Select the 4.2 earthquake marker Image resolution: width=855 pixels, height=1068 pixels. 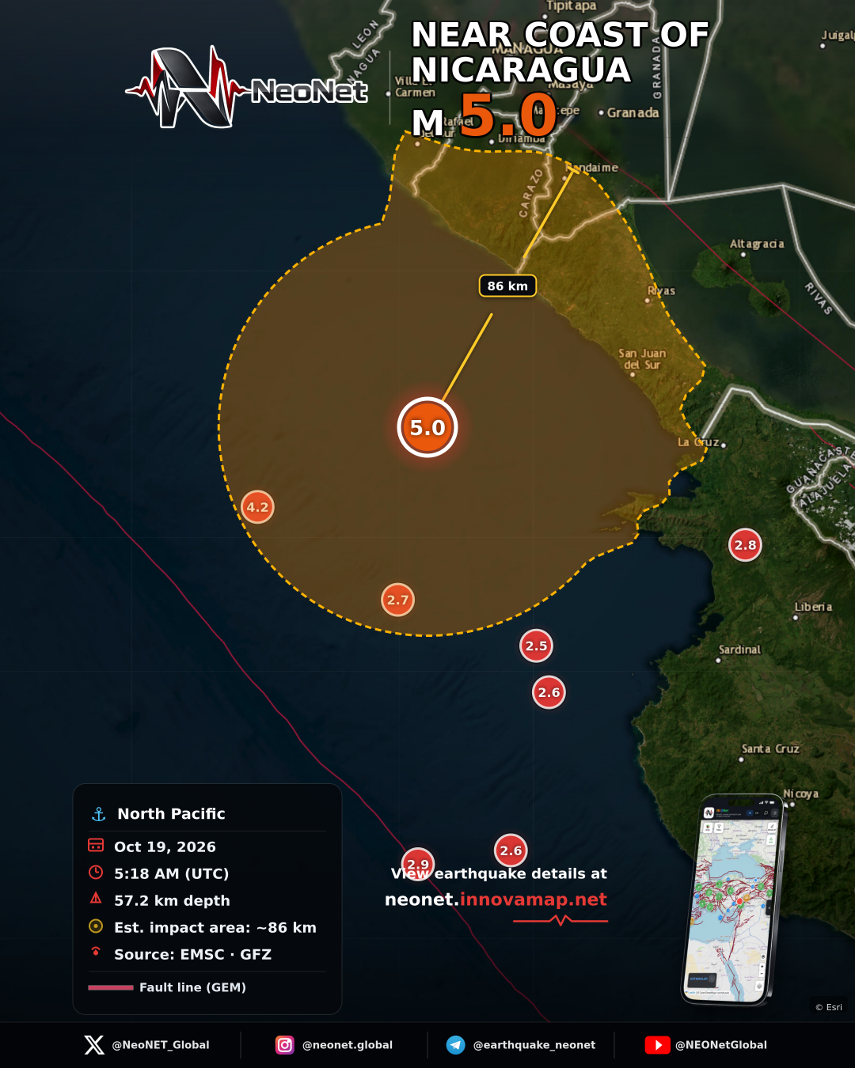(257, 507)
